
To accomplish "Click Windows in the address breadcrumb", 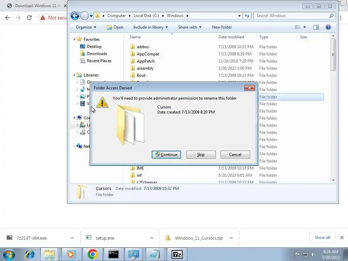I will (x=175, y=16).
